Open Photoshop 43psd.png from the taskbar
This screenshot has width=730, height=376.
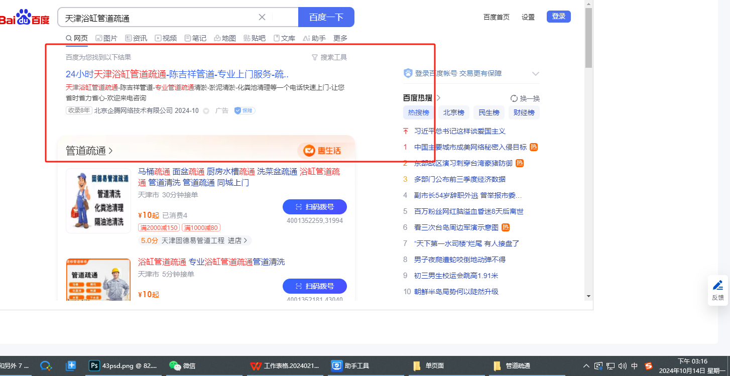tap(94, 366)
